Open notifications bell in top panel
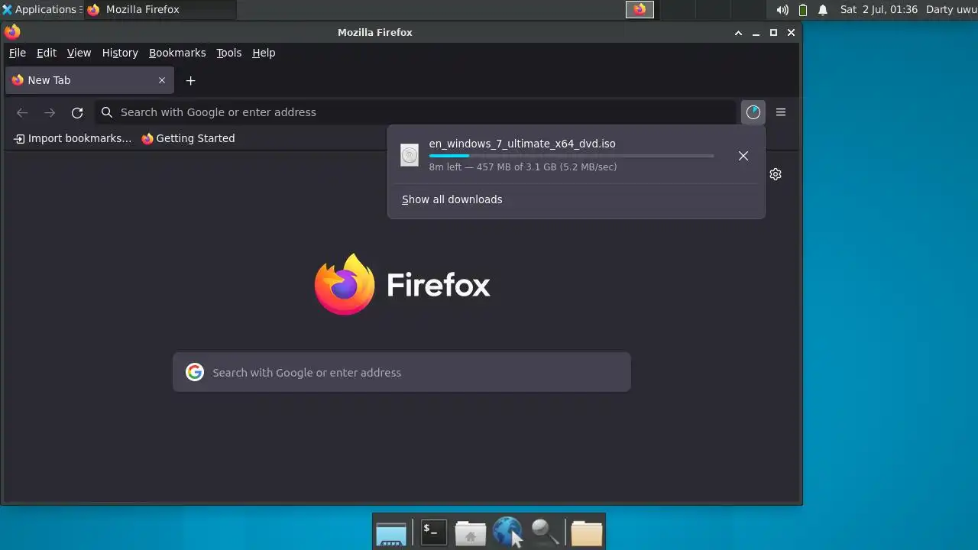 tap(823, 10)
